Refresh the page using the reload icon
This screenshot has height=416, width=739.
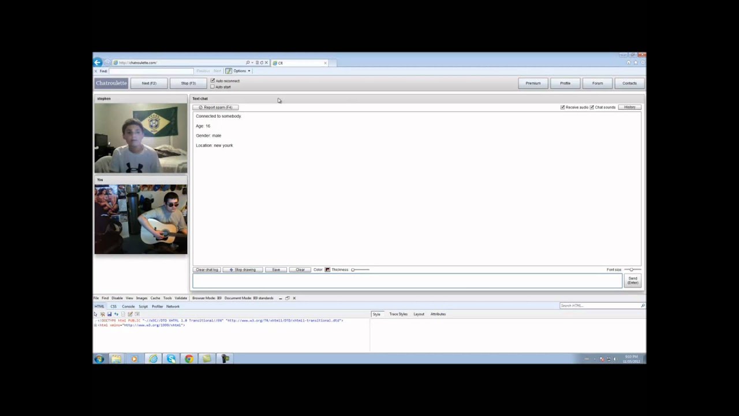point(262,62)
